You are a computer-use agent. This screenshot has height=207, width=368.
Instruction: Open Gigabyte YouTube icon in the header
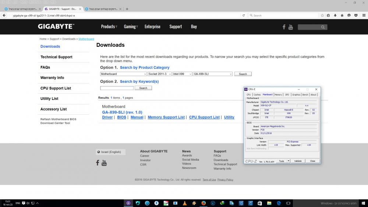291,27
